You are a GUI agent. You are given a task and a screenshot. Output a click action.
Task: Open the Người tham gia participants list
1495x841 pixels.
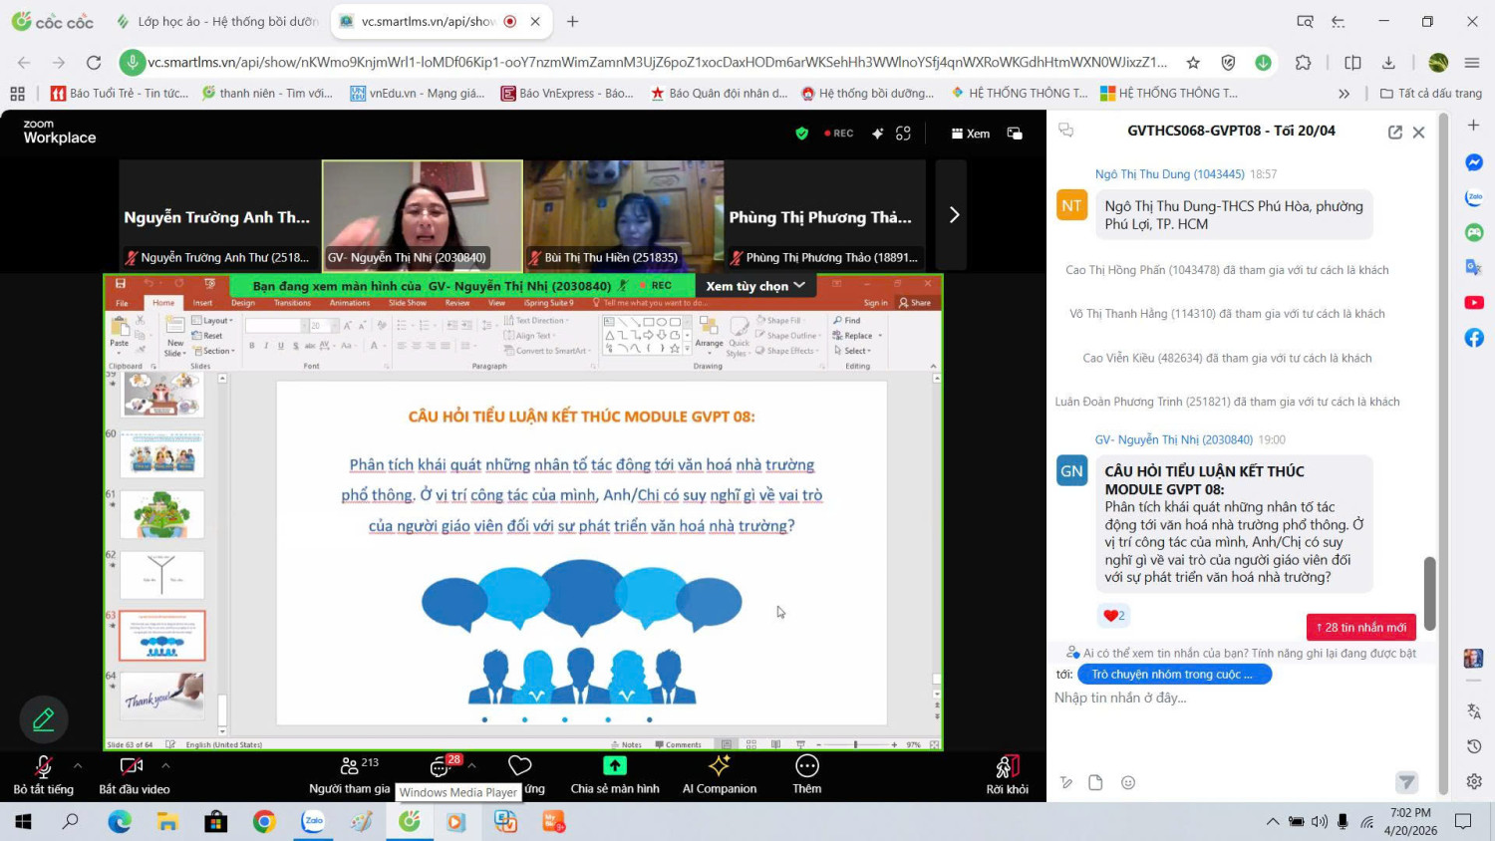tap(349, 772)
